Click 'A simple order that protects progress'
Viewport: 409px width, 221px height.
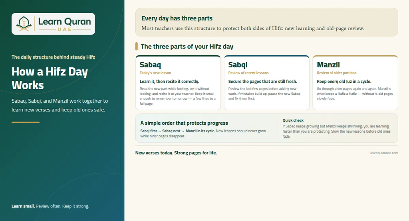coord(184,123)
